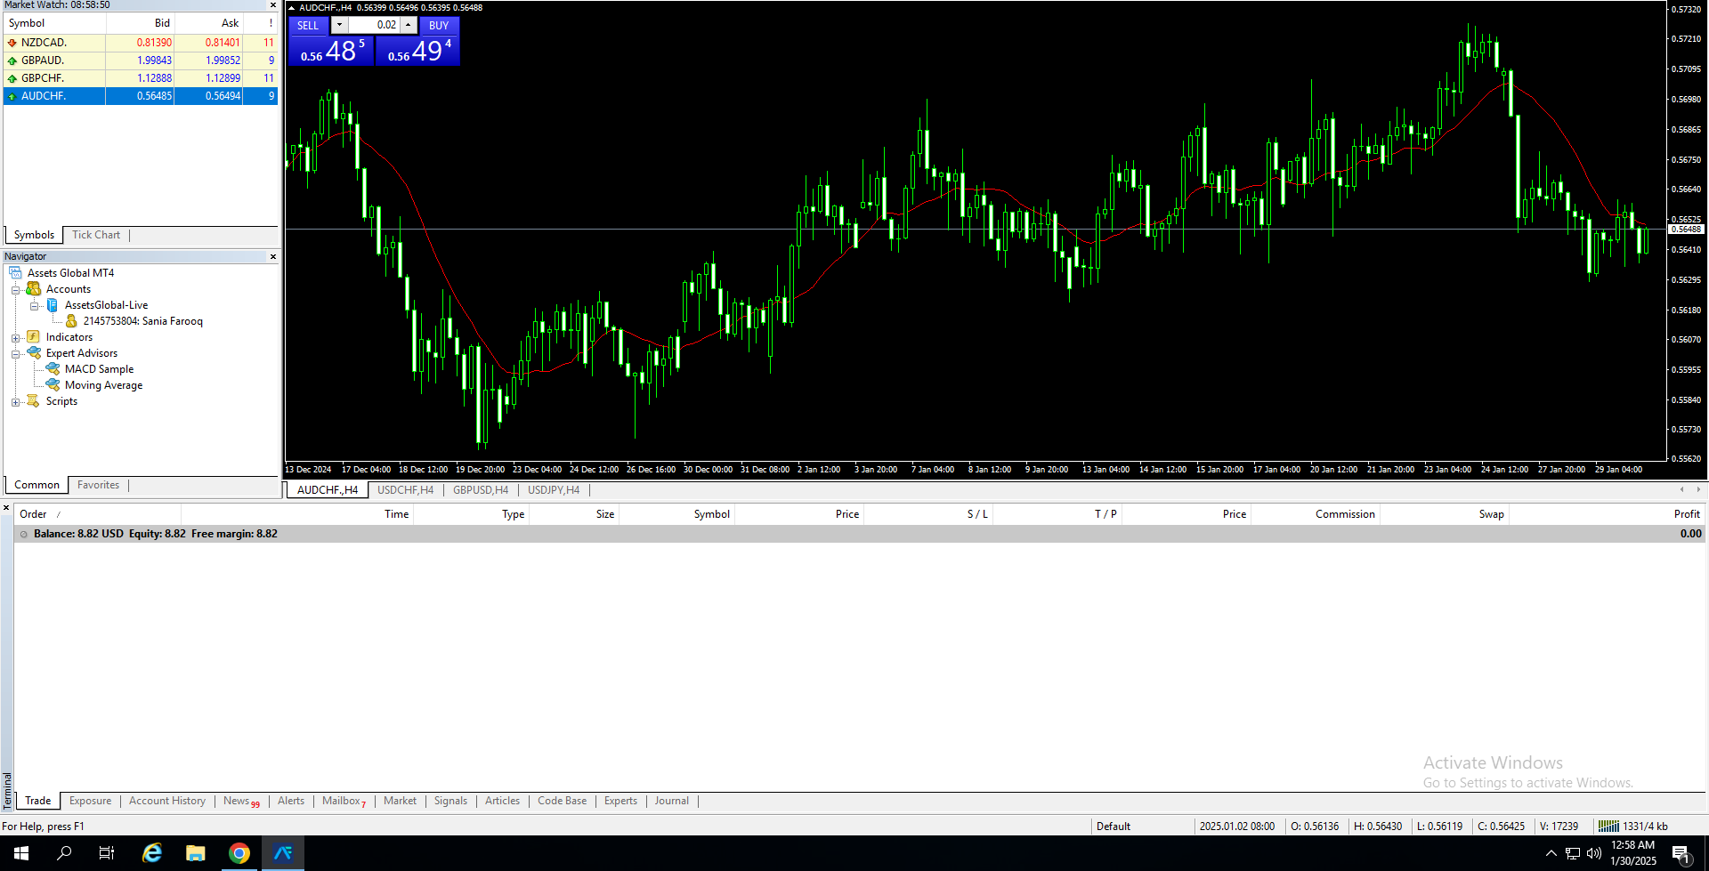Increase lot volume with the up arrow
1709x871 pixels.
pyautogui.click(x=408, y=25)
